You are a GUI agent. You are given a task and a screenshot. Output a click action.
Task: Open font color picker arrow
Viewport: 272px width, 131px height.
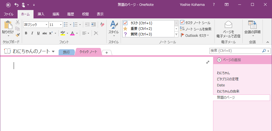77,33
